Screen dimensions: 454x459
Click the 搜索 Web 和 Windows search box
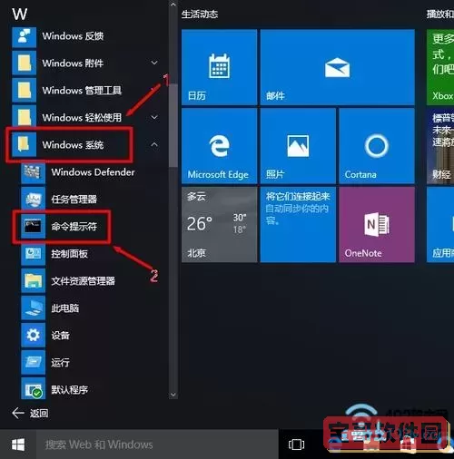point(157,444)
